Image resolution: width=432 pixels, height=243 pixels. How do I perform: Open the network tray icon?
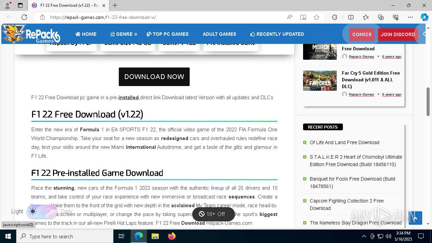point(380,236)
